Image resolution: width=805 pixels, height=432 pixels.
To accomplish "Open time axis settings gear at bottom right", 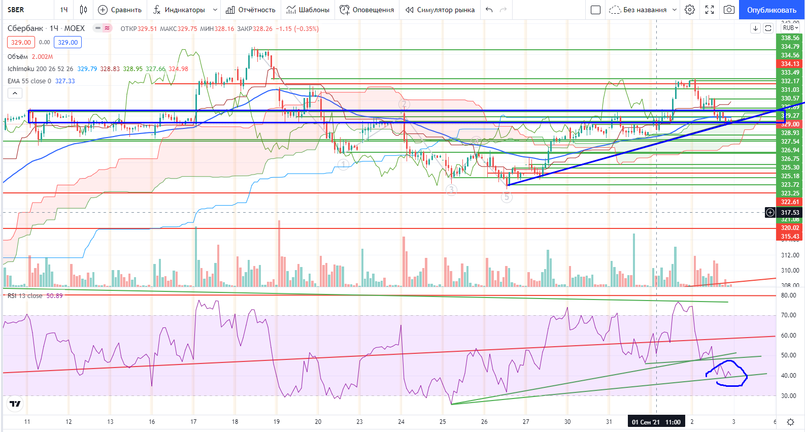I will pyautogui.click(x=790, y=422).
